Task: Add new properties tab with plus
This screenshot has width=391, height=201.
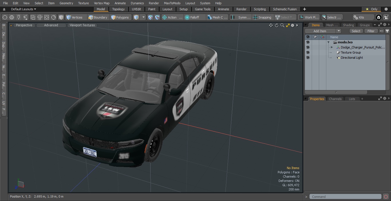Action: click(362, 99)
